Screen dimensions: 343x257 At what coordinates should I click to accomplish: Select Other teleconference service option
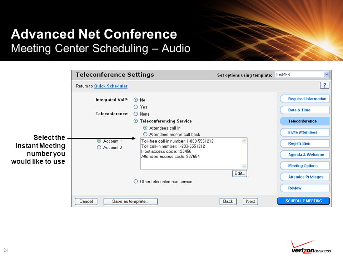[x=136, y=181]
